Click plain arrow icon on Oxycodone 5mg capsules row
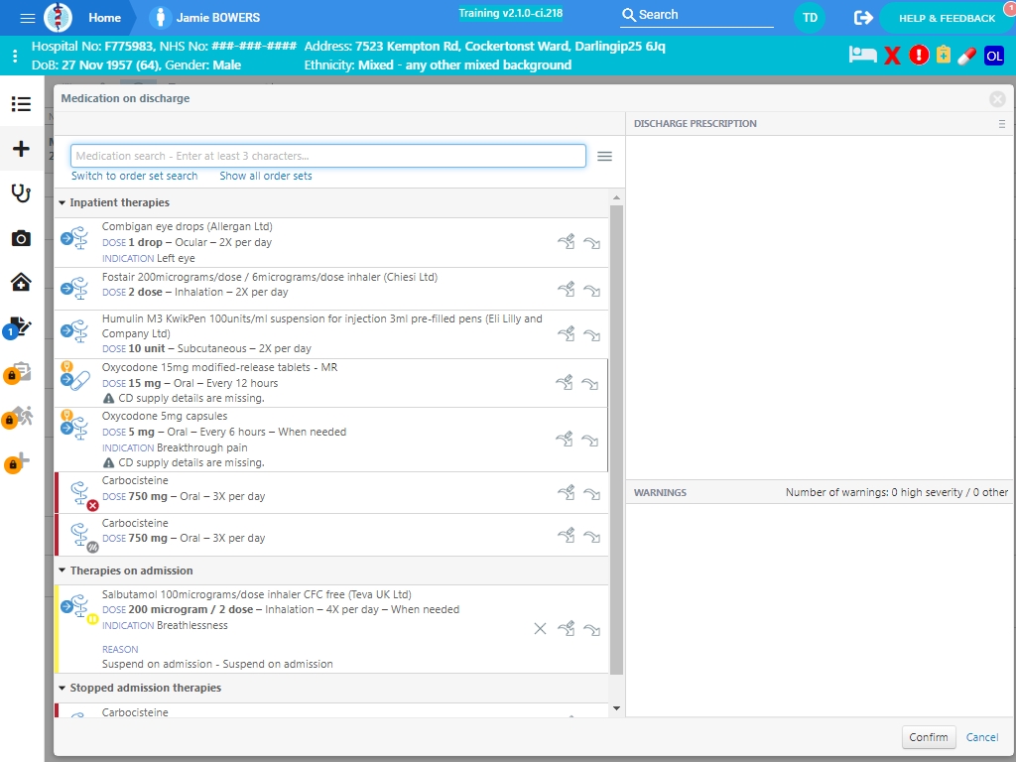1016x762 pixels. [589, 441]
